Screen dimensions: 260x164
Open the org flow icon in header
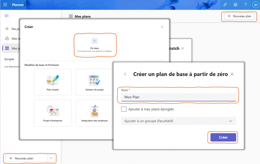coord(225,5)
